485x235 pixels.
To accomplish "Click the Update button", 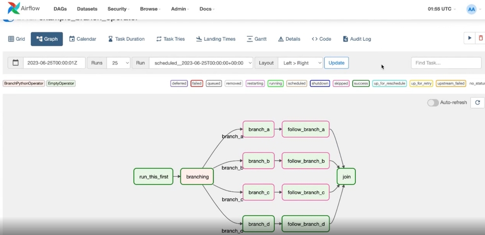I will click(336, 63).
